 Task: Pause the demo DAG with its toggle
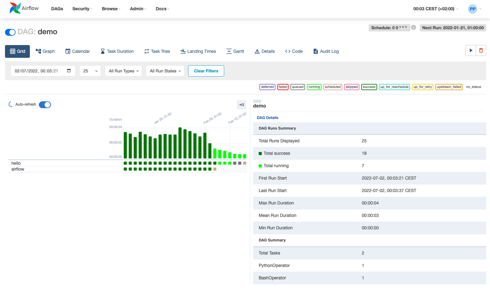tap(10, 32)
